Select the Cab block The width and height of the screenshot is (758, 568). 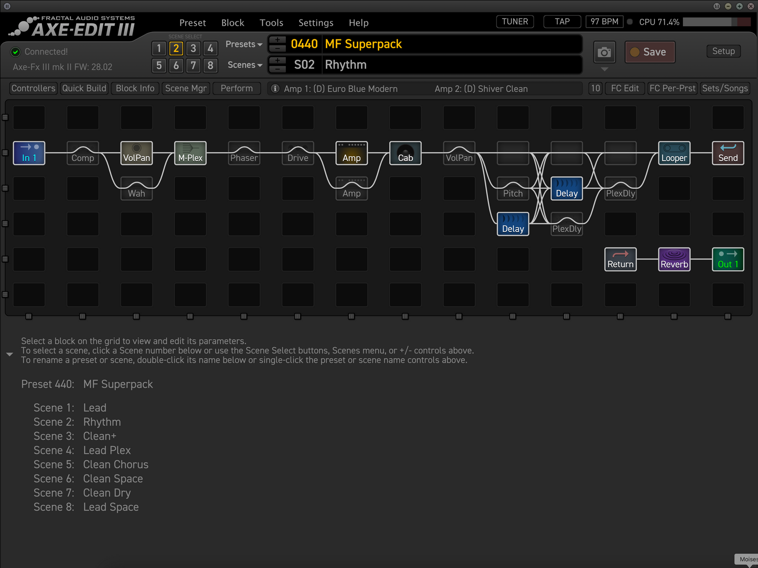[x=405, y=153]
